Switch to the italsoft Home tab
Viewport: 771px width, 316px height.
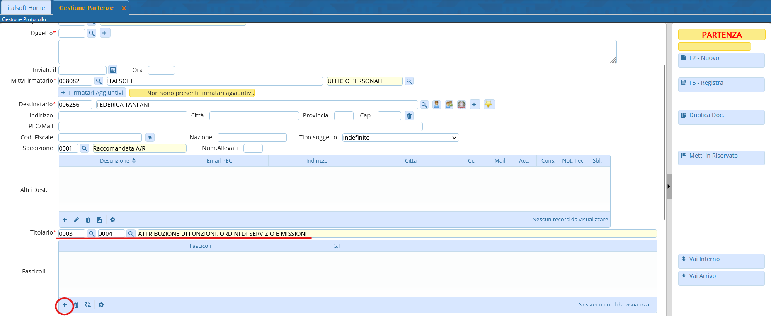click(x=26, y=8)
